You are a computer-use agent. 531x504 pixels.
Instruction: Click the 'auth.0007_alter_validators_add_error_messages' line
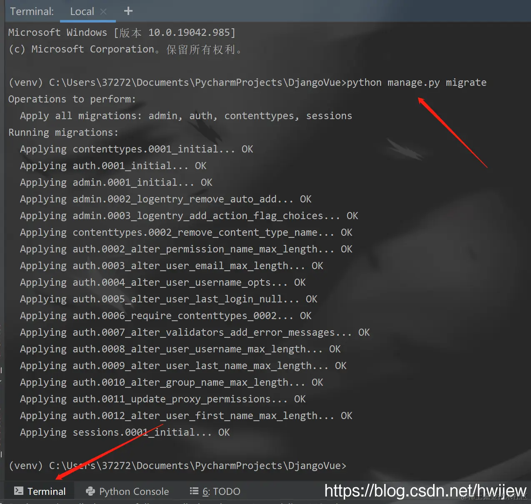pos(195,332)
